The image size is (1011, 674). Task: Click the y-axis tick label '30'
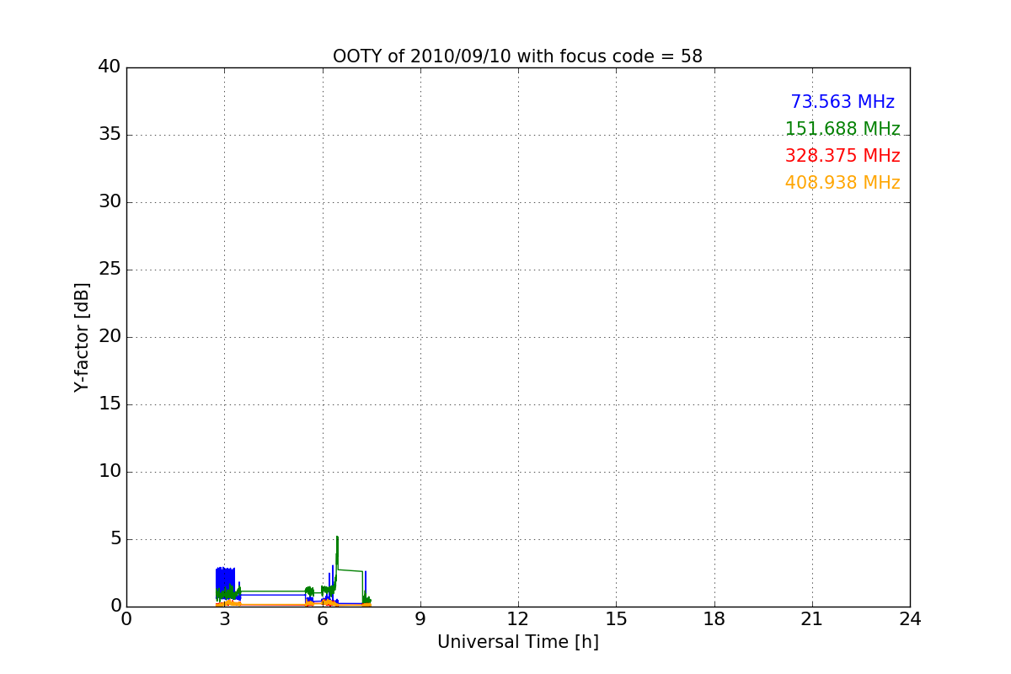[x=110, y=202]
